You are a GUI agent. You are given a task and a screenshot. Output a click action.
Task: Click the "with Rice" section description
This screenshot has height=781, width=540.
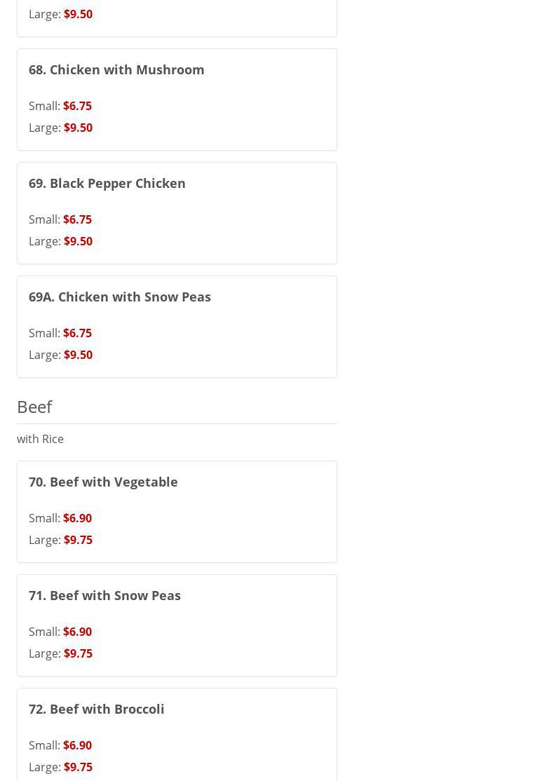(40, 439)
